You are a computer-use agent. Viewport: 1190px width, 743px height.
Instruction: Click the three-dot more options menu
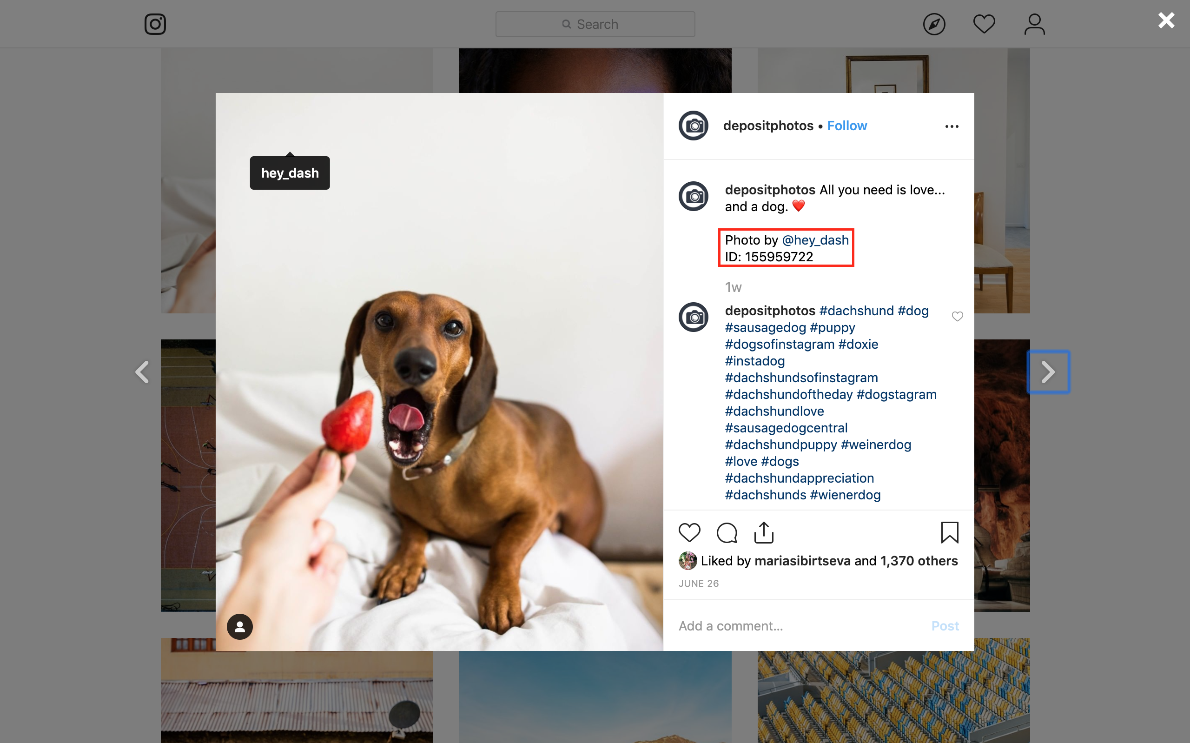pos(952,126)
